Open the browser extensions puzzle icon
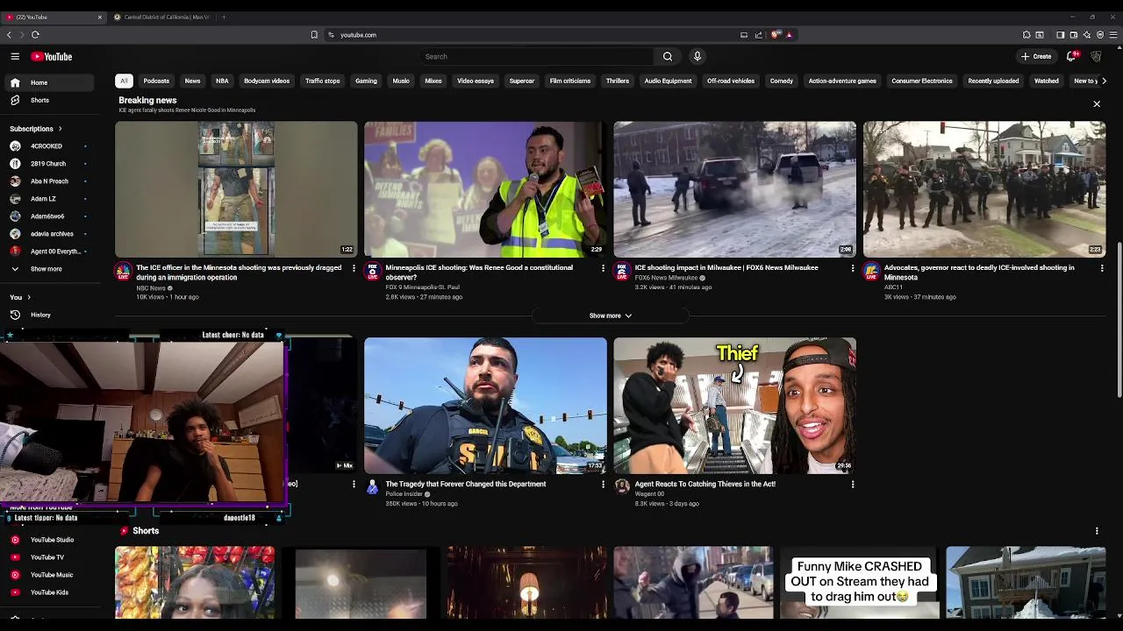Image resolution: width=1123 pixels, height=631 pixels. pyautogui.click(x=1026, y=35)
